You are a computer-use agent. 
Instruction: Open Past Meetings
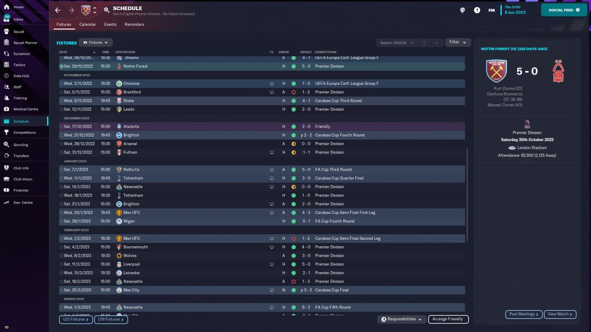click(524, 314)
